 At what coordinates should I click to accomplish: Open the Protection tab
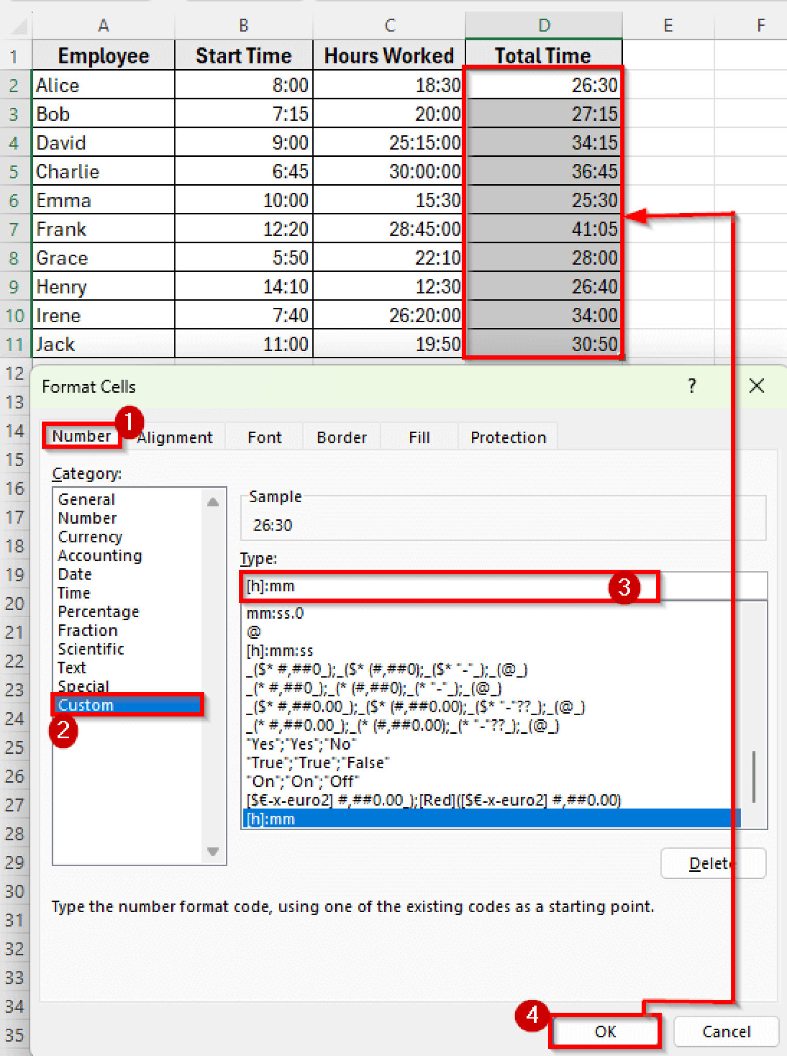click(507, 437)
